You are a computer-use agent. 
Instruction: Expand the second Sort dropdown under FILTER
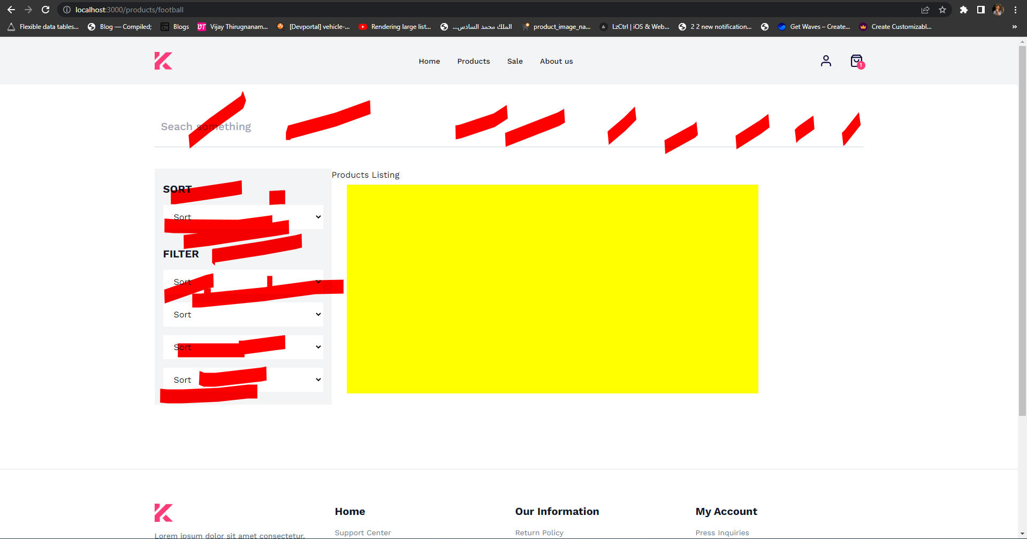pos(243,314)
